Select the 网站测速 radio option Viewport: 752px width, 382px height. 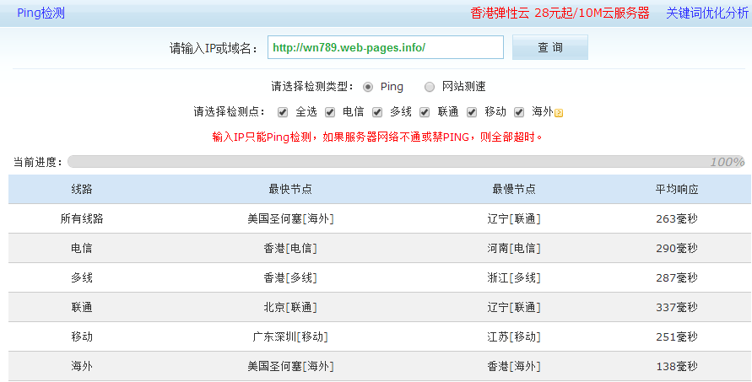(x=430, y=87)
